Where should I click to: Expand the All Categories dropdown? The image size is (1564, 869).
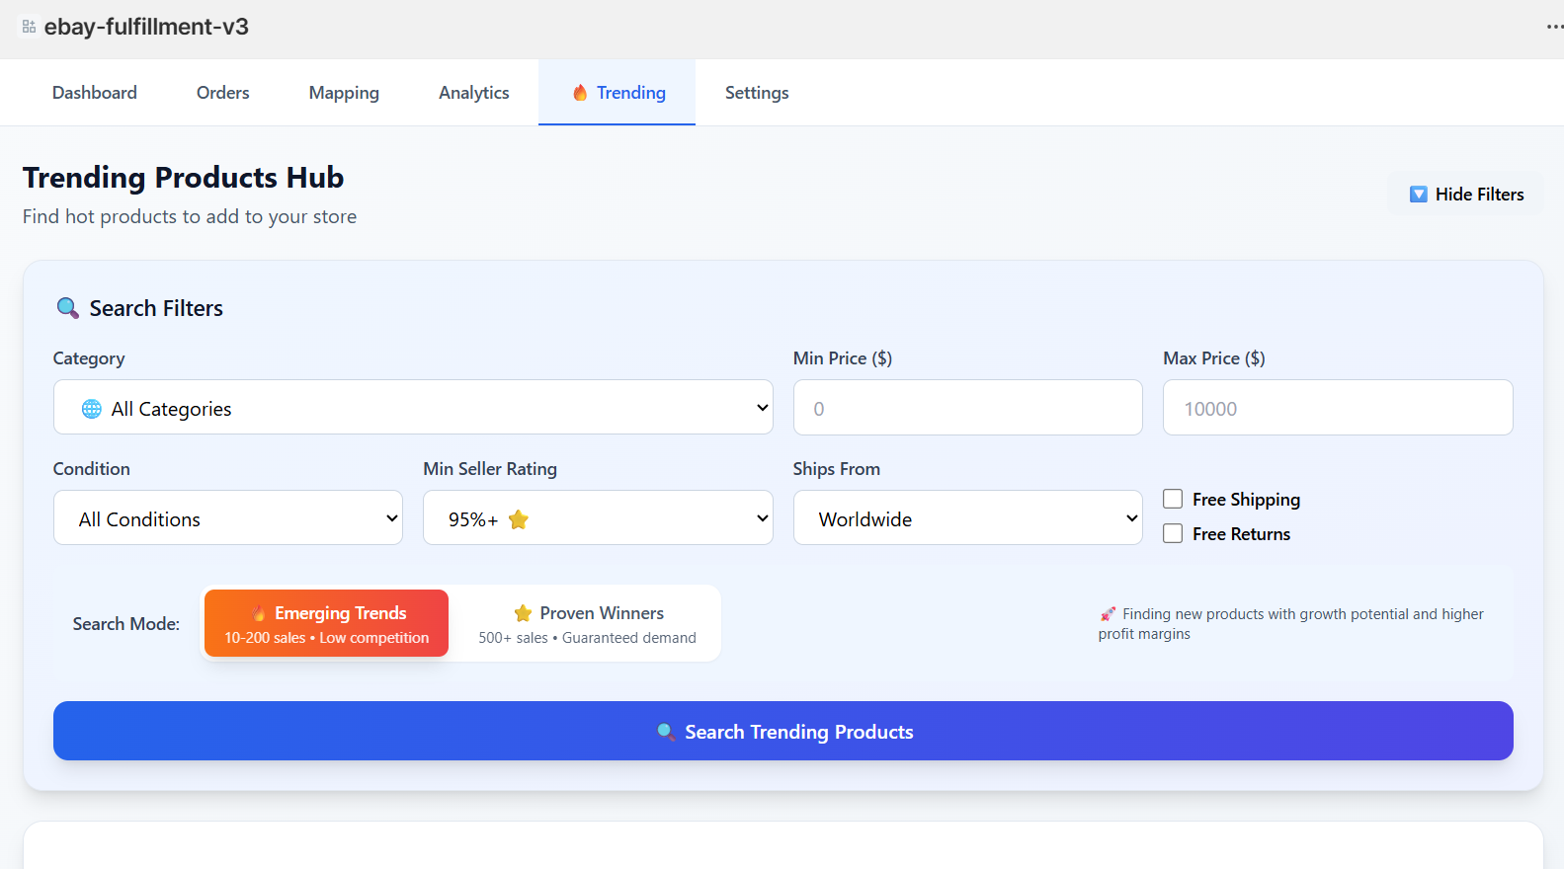pyautogui.click(x=413, y=408)
